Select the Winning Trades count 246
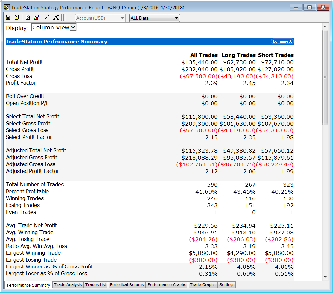The image size is (333, 293). point(213,198)
